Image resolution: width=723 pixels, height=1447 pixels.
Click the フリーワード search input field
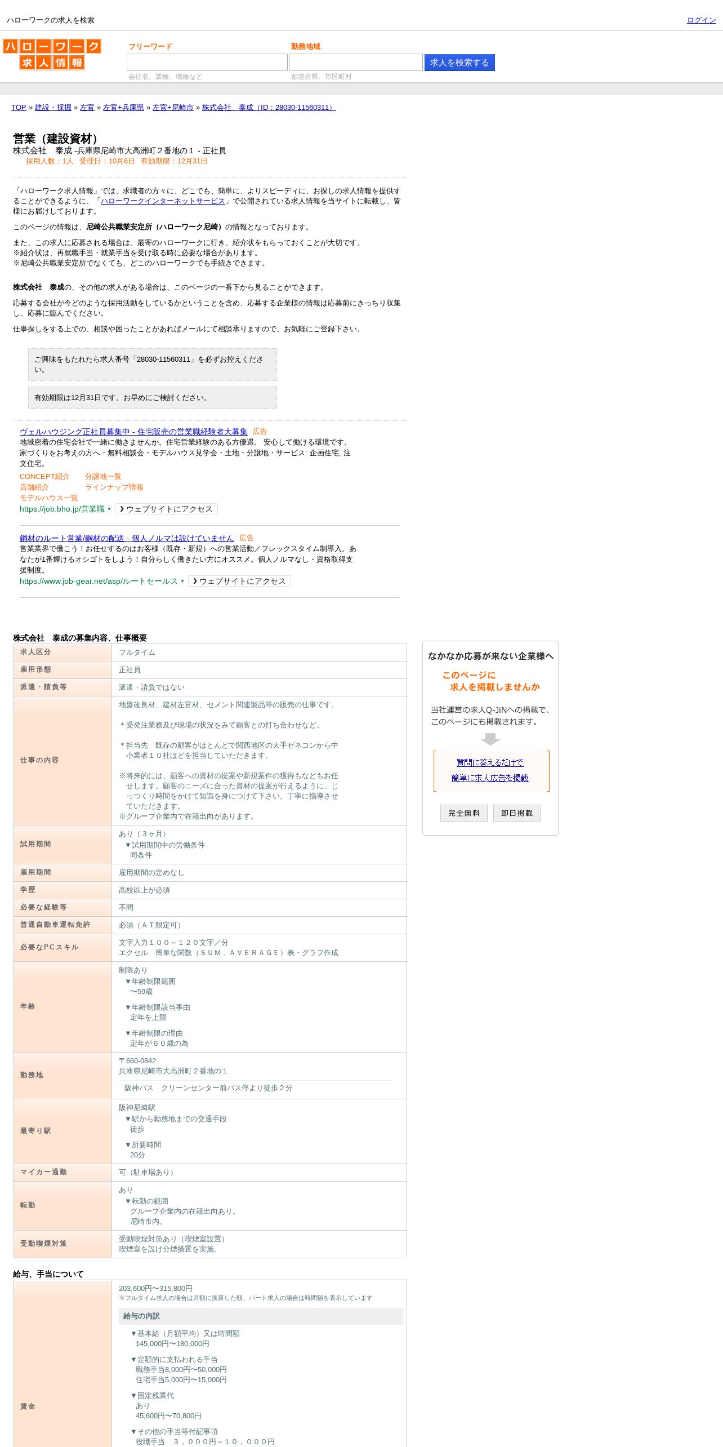coord(207,62)
